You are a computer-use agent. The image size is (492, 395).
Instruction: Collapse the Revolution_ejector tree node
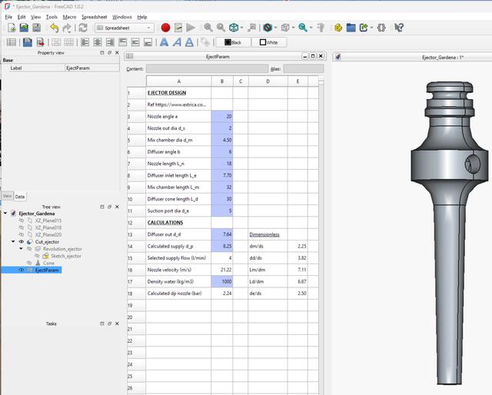21,248
